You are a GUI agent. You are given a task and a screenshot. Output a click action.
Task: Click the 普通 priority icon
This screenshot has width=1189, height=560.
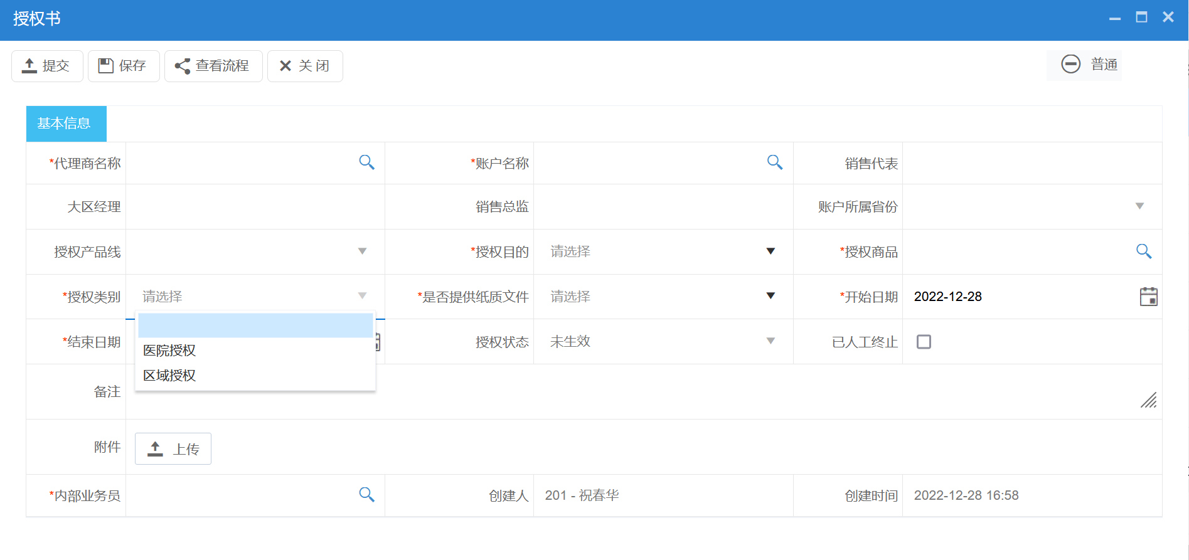tap(1070, 64)
